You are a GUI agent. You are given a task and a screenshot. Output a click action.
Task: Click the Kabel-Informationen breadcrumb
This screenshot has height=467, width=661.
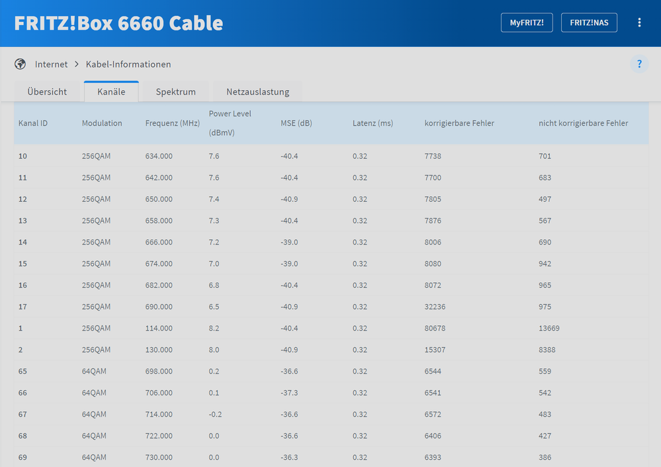point(128,64)
